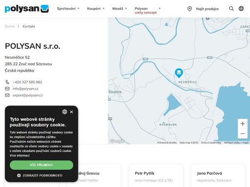Open Polysan unity concept menu
Screen dimensions: 250x187
click(146, 10)
